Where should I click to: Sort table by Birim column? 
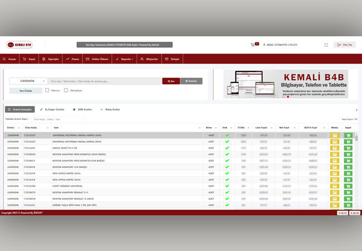pos(211,128)
